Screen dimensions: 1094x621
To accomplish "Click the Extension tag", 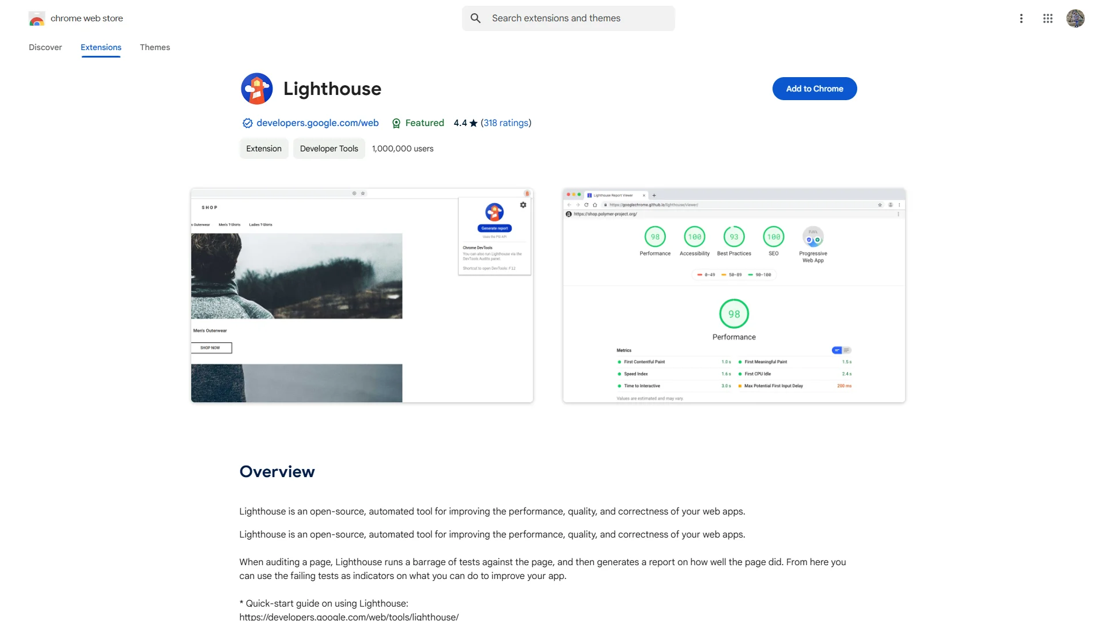I will [263, 148].
